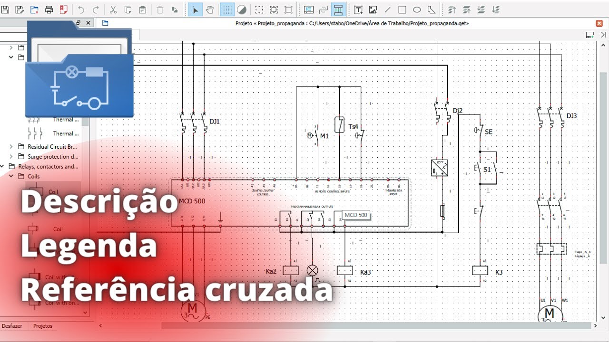Select the Ellipse drawing tool
This screenshot has height=342, width=609.
(417, 9)
